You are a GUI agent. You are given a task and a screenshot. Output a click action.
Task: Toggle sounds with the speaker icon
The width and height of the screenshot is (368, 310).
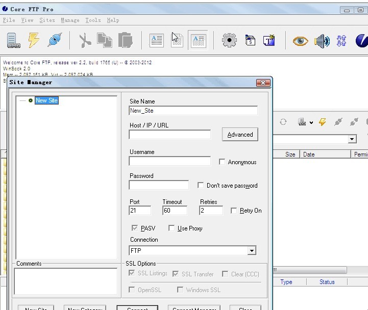[322, 41]
